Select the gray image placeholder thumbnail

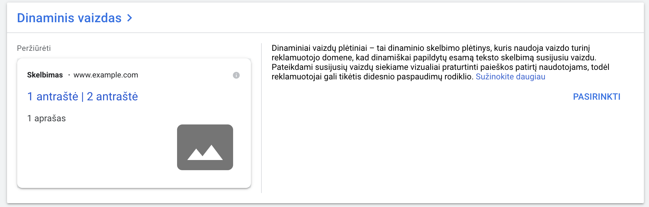205,147
